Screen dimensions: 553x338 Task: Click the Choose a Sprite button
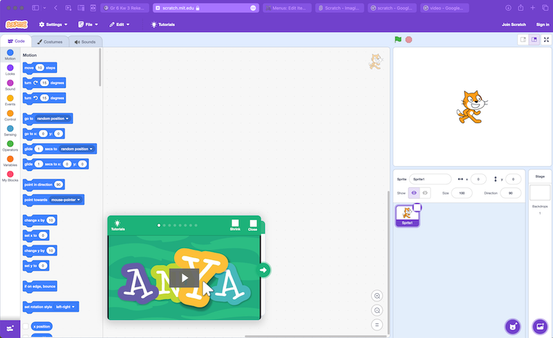tap(512, 326)
